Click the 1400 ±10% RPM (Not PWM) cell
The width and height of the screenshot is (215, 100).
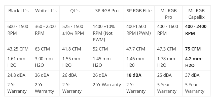pos(107,33)
